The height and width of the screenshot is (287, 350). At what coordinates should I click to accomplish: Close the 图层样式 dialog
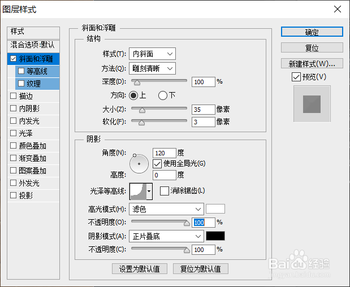pos(337,9)
